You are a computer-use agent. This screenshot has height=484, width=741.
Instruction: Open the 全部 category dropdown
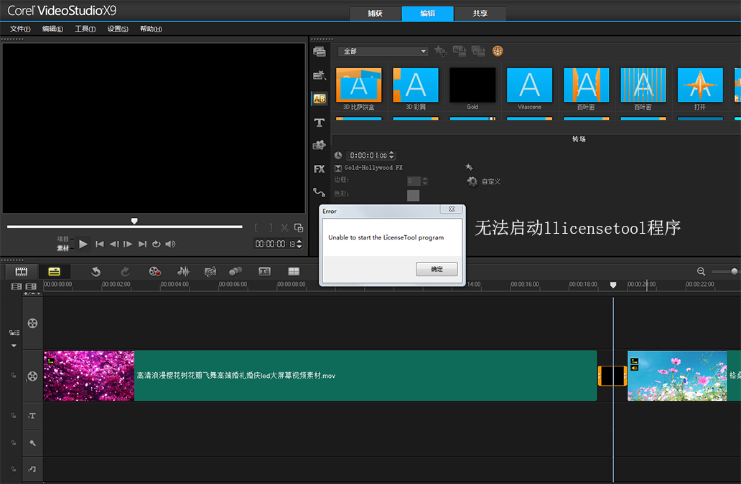(383, 51)
